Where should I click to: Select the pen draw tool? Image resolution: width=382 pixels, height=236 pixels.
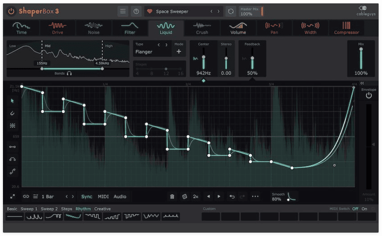pos(12,113)
